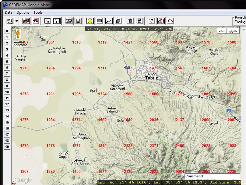The image size is (246, 185).
Task: Click zoom level button 19
Action: coord(7,147)
